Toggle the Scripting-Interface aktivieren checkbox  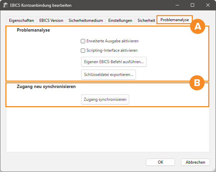click(83, 50)
